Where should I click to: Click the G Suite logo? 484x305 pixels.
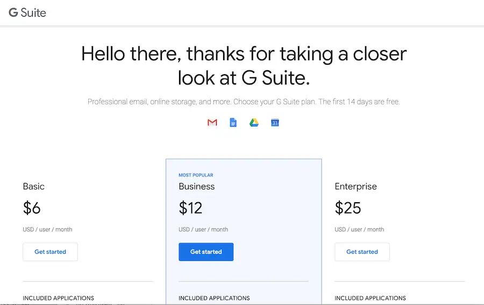(x=27, y=12)
